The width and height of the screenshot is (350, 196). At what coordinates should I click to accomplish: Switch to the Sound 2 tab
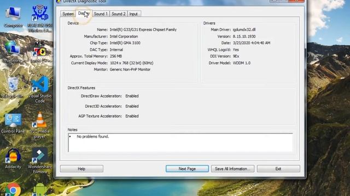coord(119,14)
